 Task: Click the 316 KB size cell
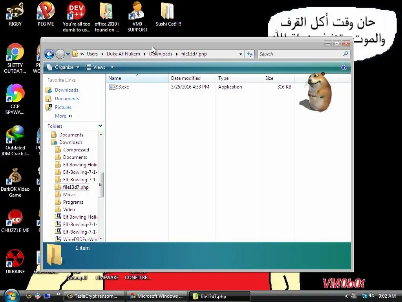coord(284,87)
